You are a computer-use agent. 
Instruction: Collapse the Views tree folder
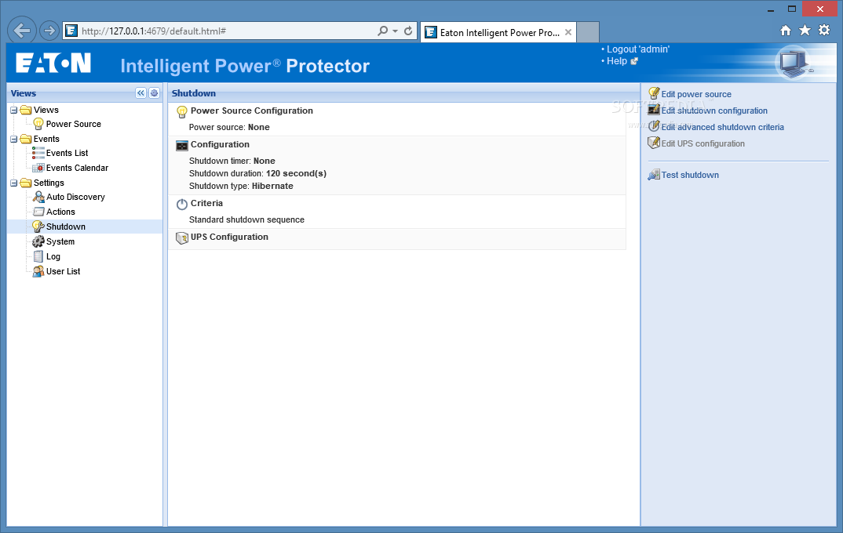tap(14, 110)
